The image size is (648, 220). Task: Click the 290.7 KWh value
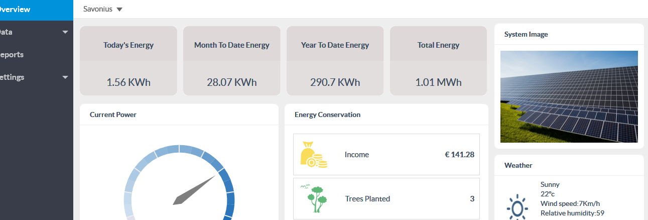[x=335, y=82]
